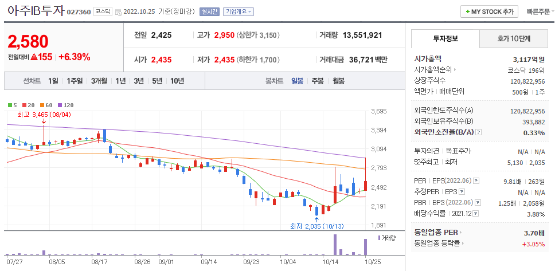Click the 투자의견 목표주가 label

point(443,151)
